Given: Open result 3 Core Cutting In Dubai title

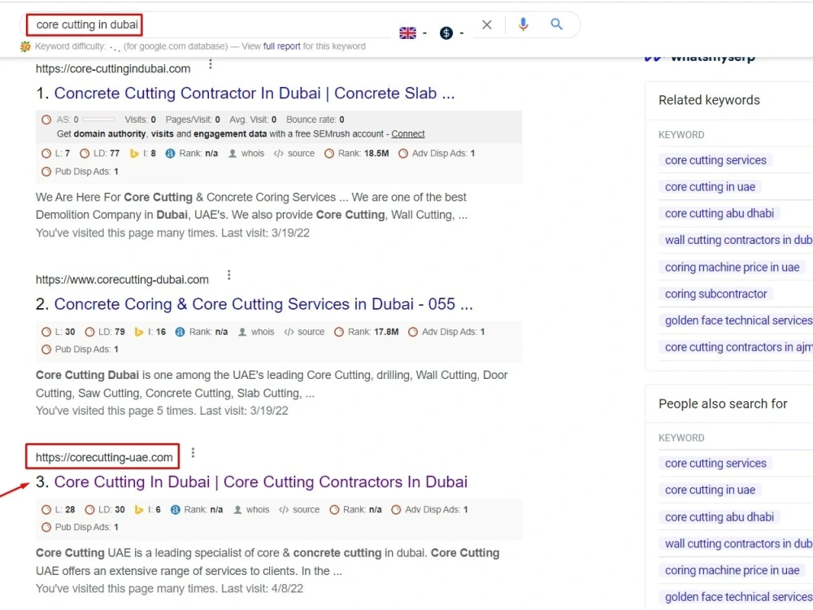Looking at the screenshot, I should tap(261, 481).
